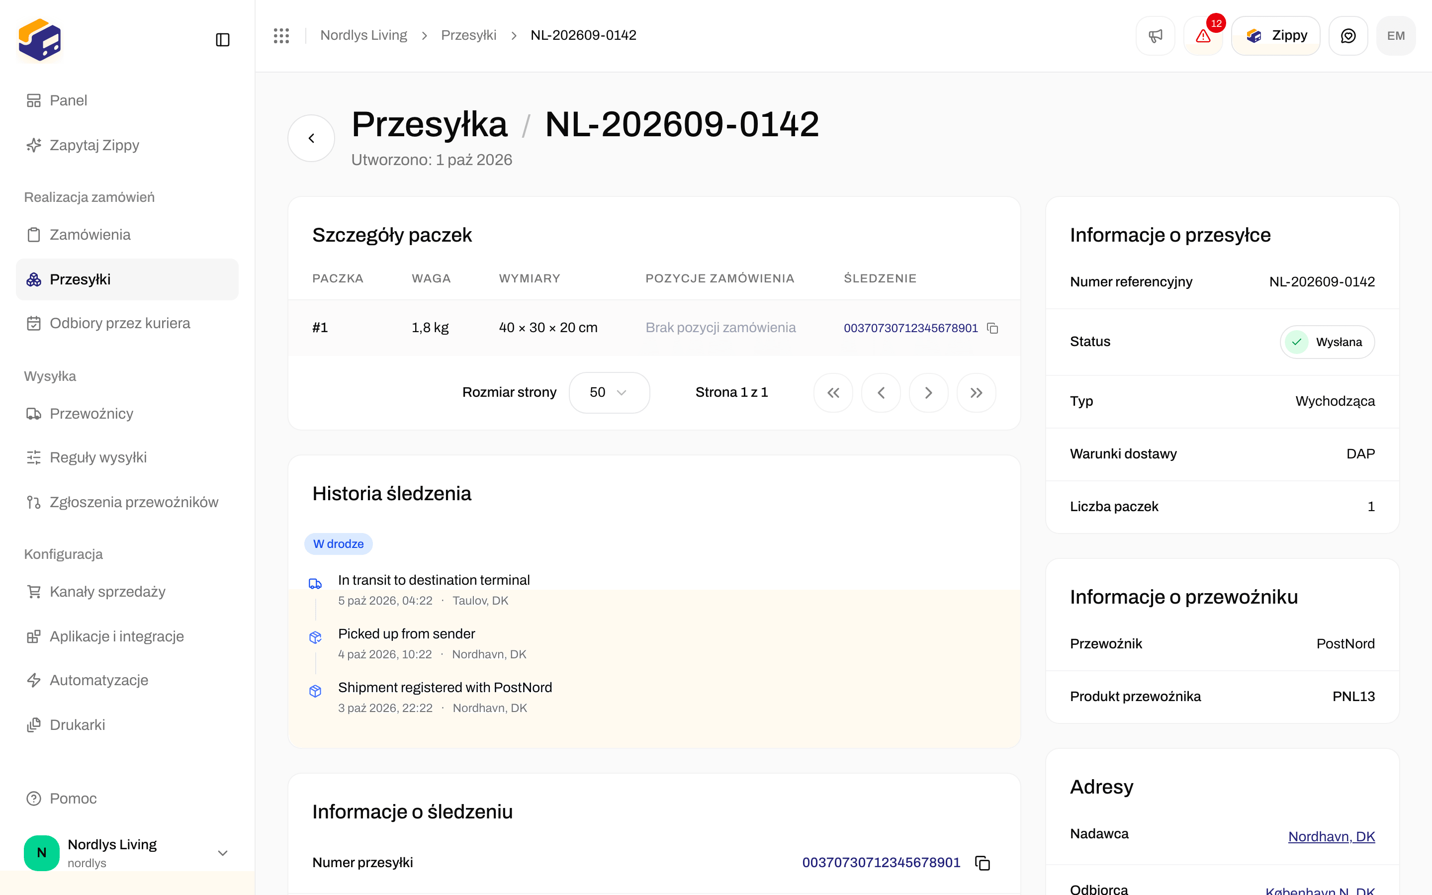This screenshot has width=1432, height=895.
Task: Go to previous page of packages
Action: (881, 392)
